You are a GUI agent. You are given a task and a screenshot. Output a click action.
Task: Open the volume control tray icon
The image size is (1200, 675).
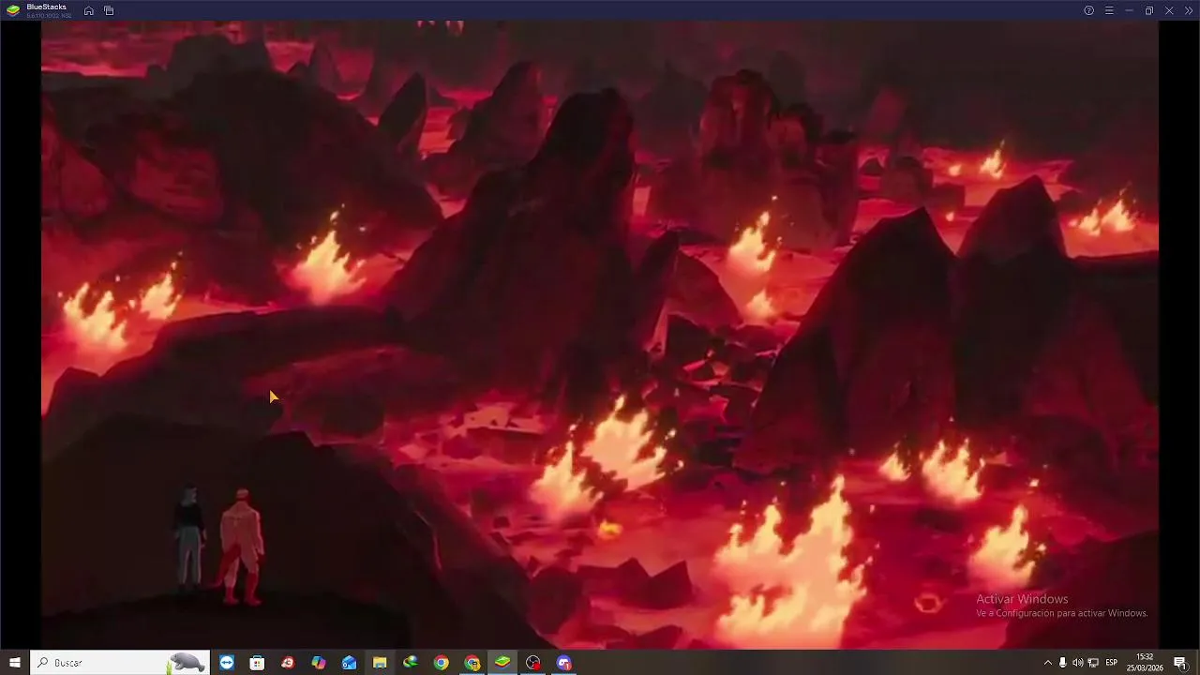pyautogui.click(x=1077, y=663)
